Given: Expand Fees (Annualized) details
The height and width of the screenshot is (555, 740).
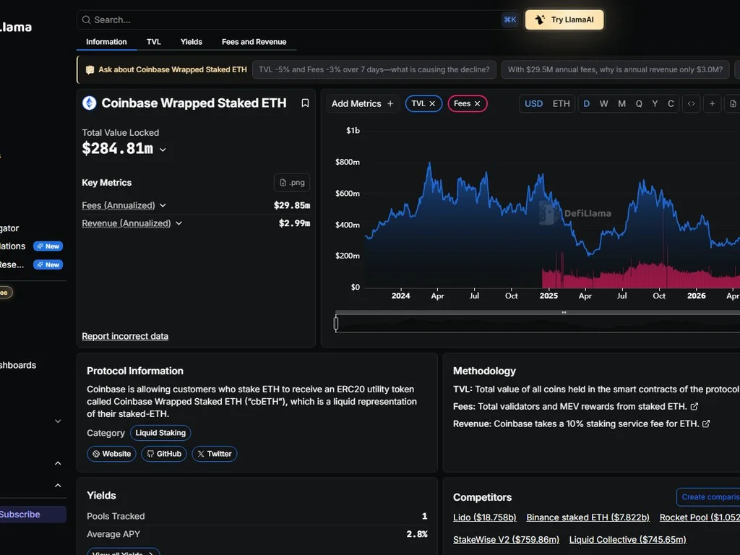Looking at the screenshot, I should click(163, 205).
